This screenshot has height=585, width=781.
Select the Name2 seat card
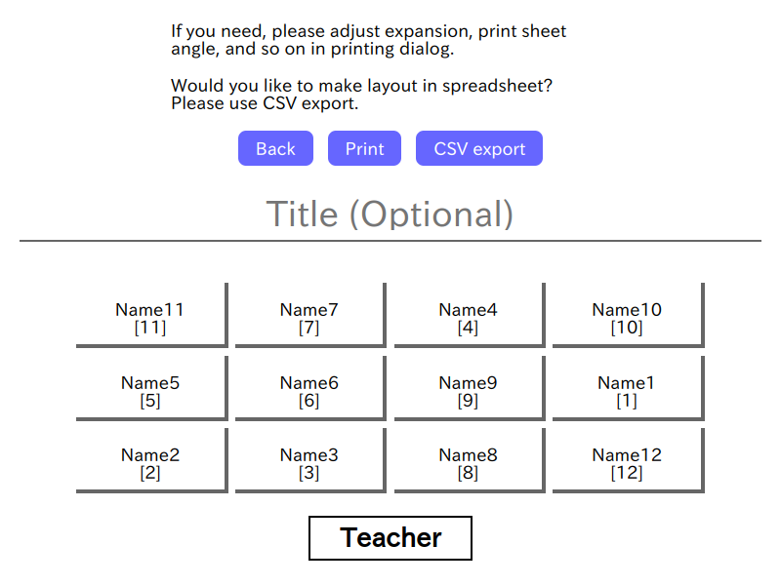click(x=152, y=460)
